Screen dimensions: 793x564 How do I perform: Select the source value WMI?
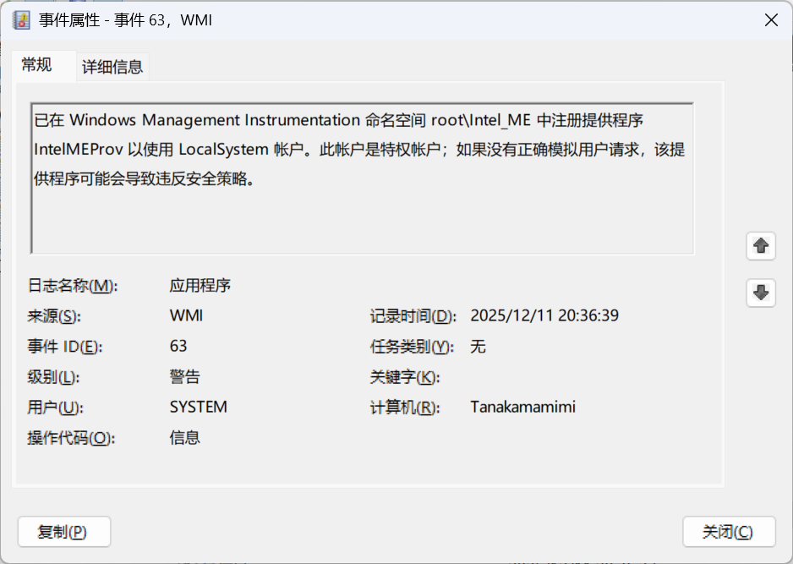pos(186,315)
